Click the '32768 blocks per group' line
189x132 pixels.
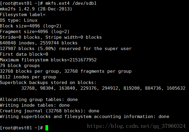66,71
